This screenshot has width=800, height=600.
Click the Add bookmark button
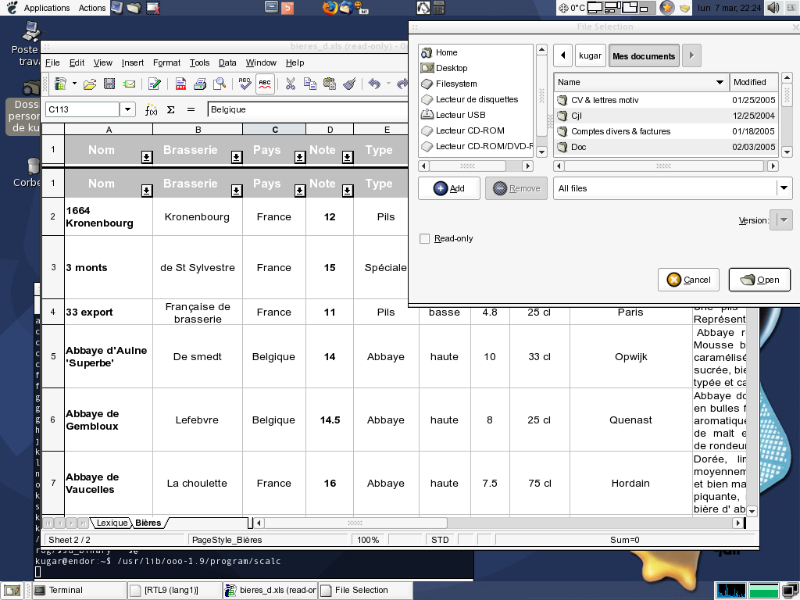(x=449, y=188)
